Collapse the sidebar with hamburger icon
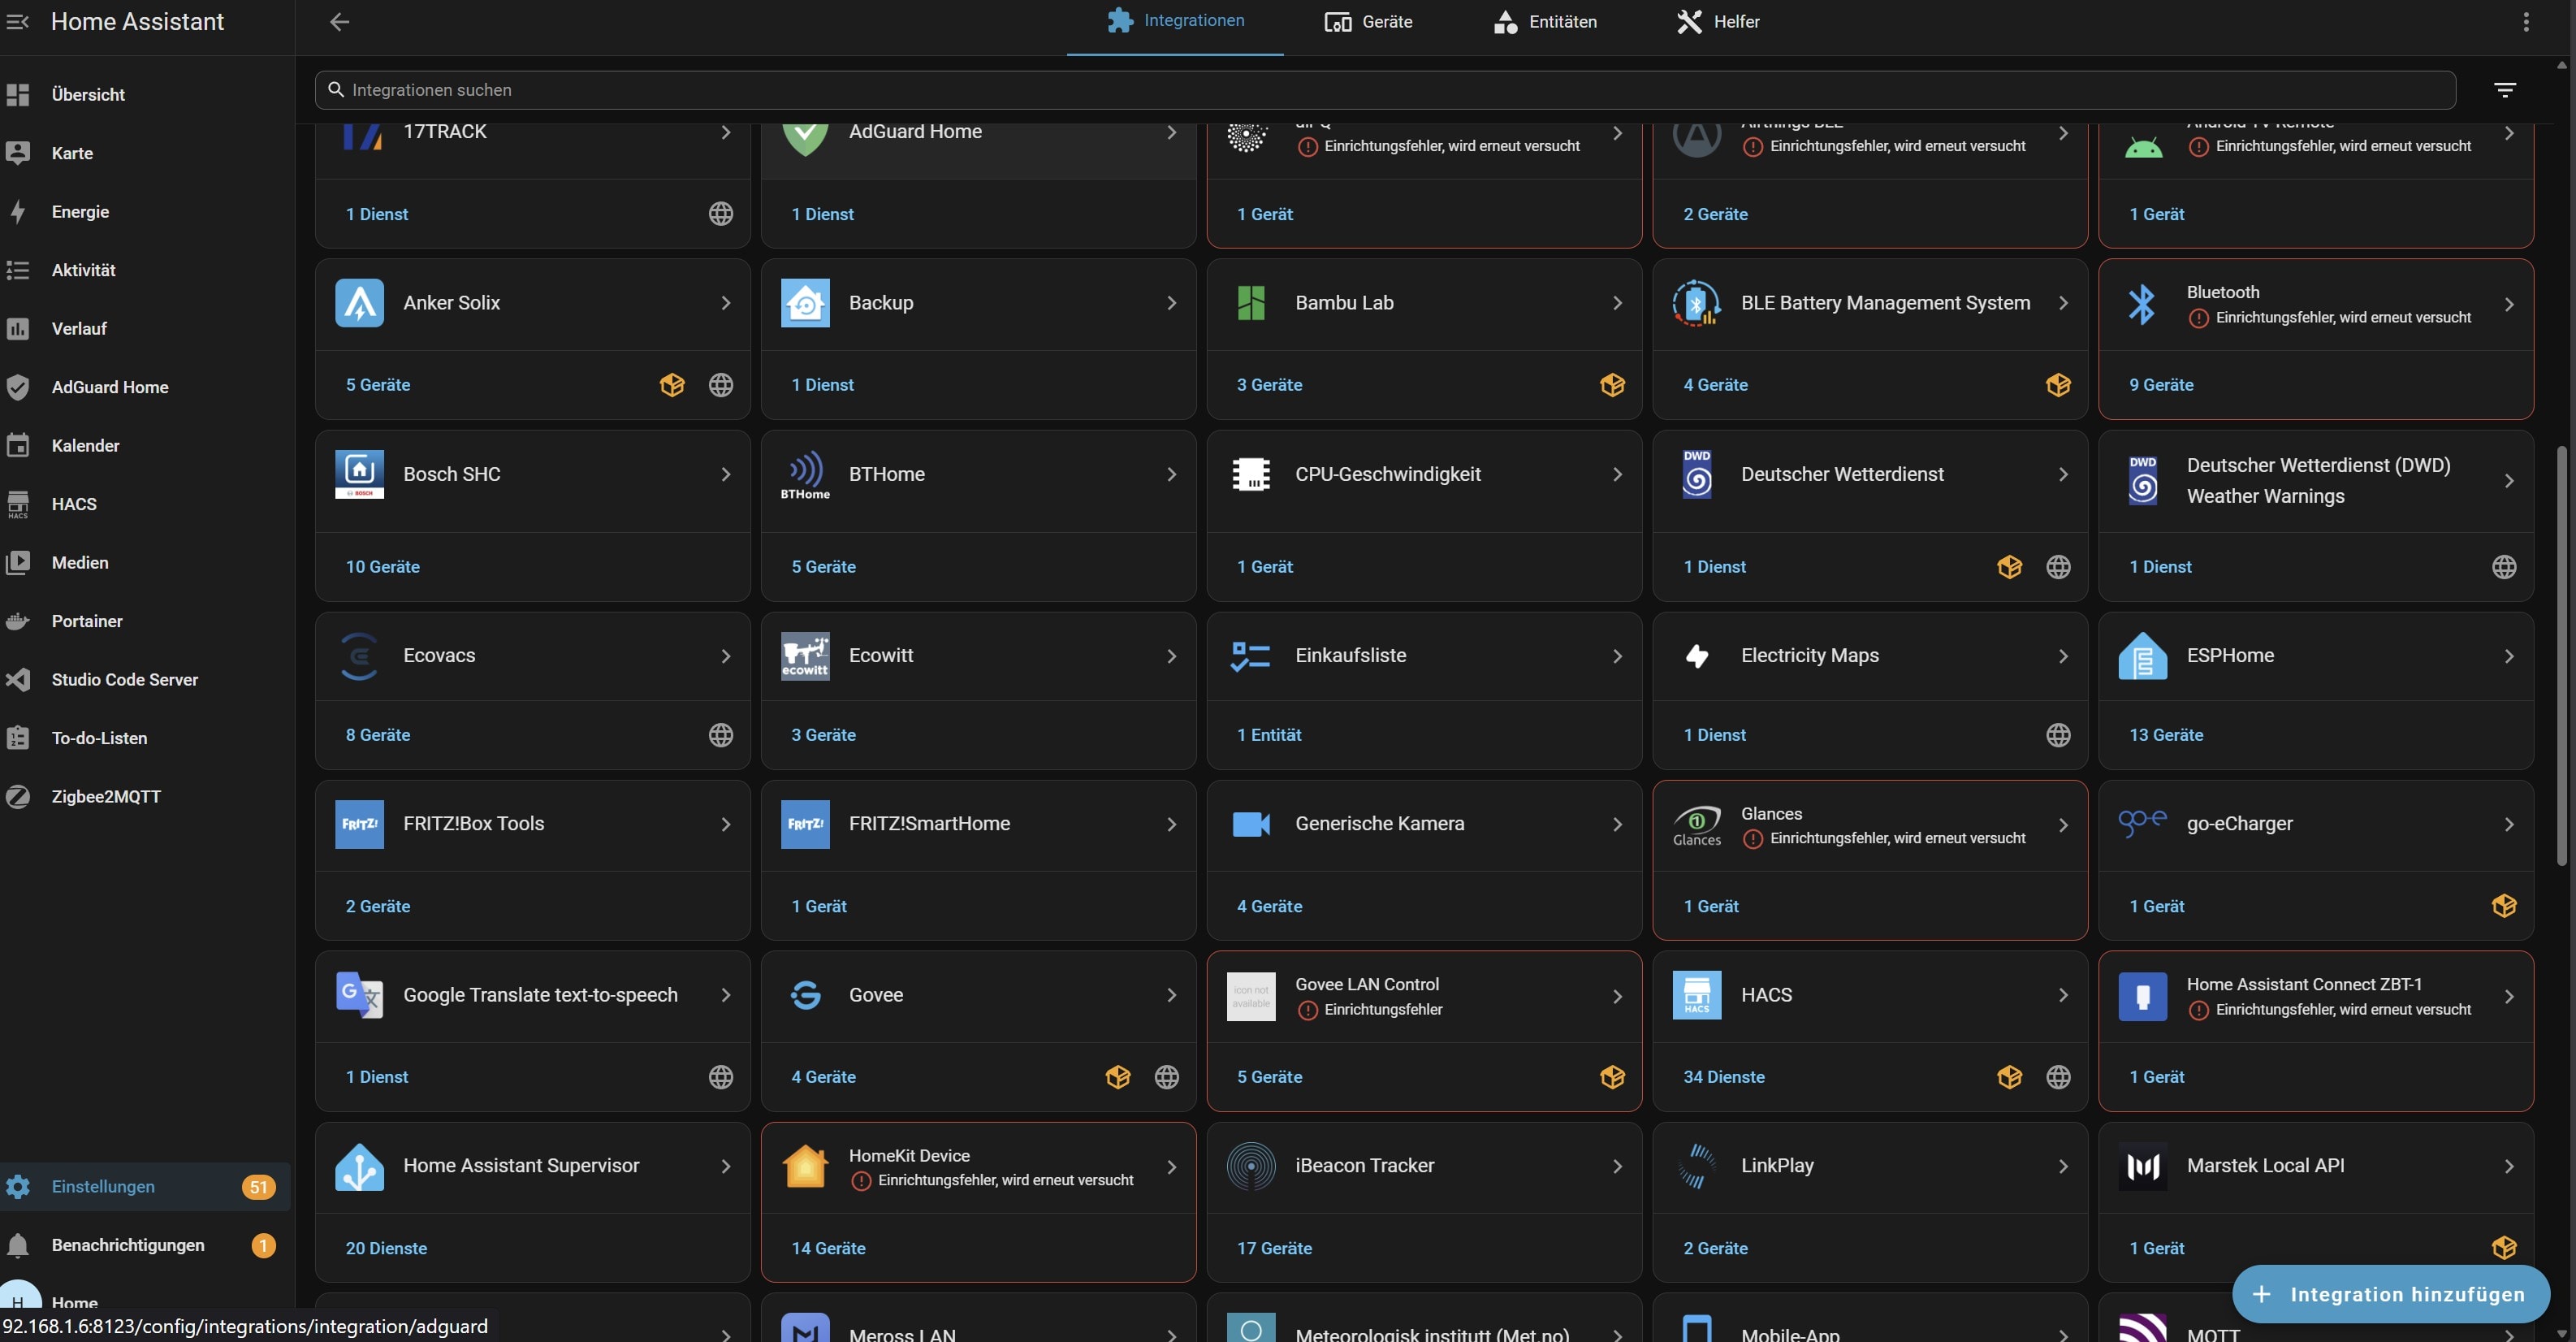The width and height of the screenshot is (2576, 1342). coord(18,22)
